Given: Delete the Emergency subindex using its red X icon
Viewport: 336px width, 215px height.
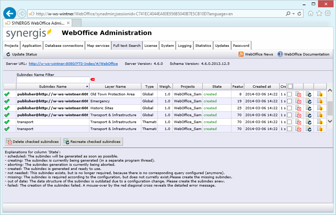Looking at the screenshot, I should coord(299,101).
